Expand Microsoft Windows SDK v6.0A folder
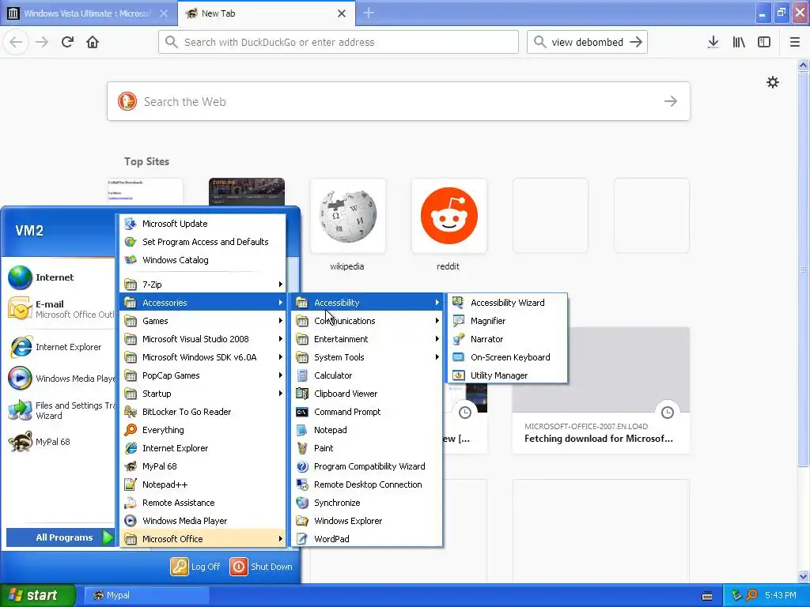The image size is (810, 607). pos(203,357)
